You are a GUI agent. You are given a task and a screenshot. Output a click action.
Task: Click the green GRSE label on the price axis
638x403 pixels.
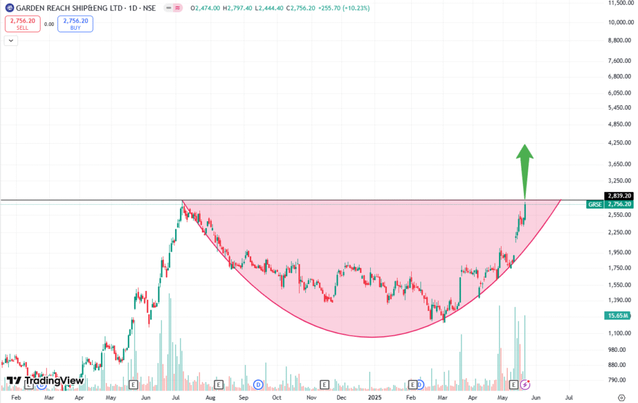595,204
